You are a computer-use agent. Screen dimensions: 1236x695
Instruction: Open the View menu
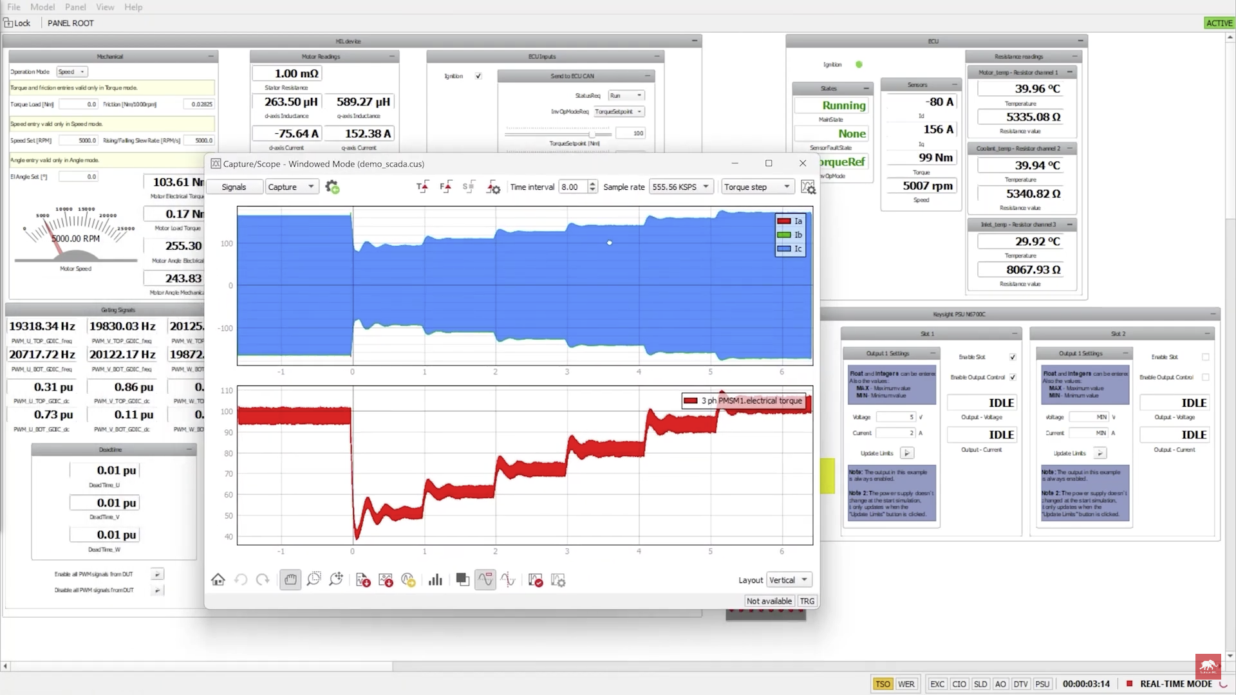click(105, 7)
